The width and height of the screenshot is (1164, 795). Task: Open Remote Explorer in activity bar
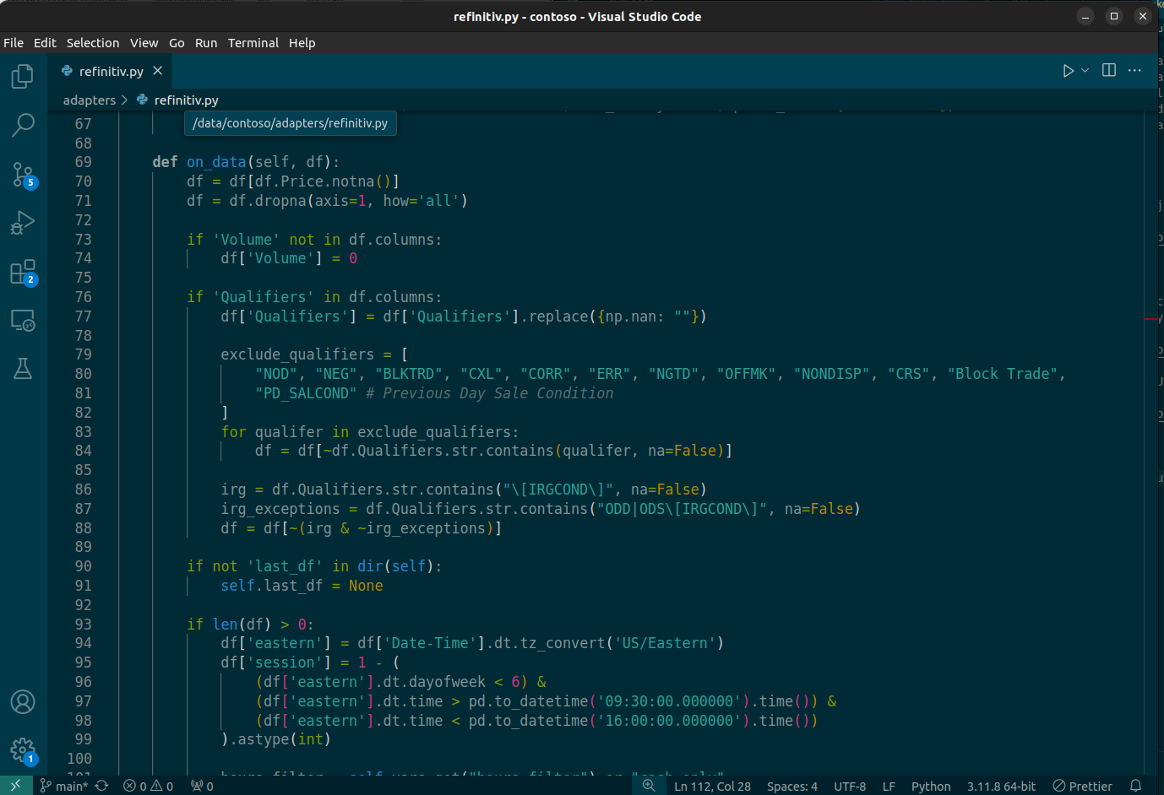23,321
